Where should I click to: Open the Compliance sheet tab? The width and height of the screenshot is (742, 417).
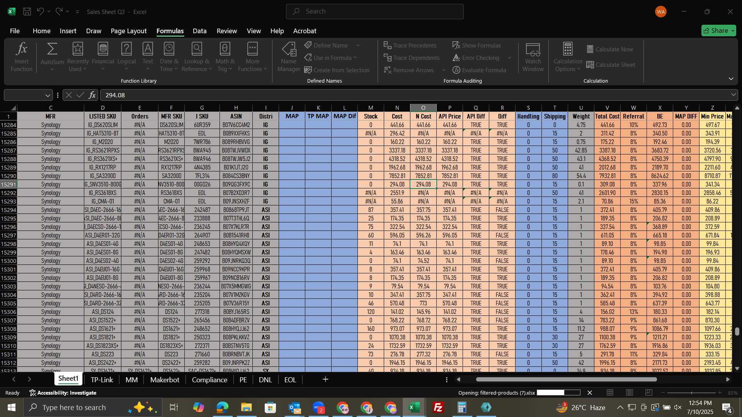(209, 380)
